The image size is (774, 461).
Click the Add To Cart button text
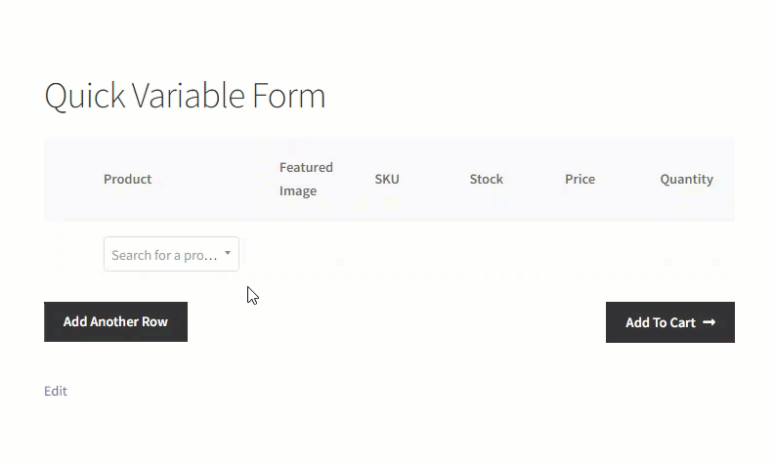point(661,323)
